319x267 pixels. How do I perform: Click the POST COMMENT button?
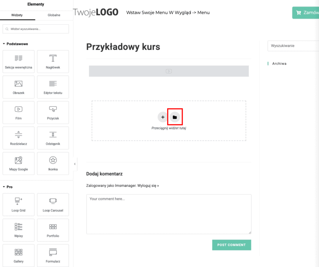231,245
